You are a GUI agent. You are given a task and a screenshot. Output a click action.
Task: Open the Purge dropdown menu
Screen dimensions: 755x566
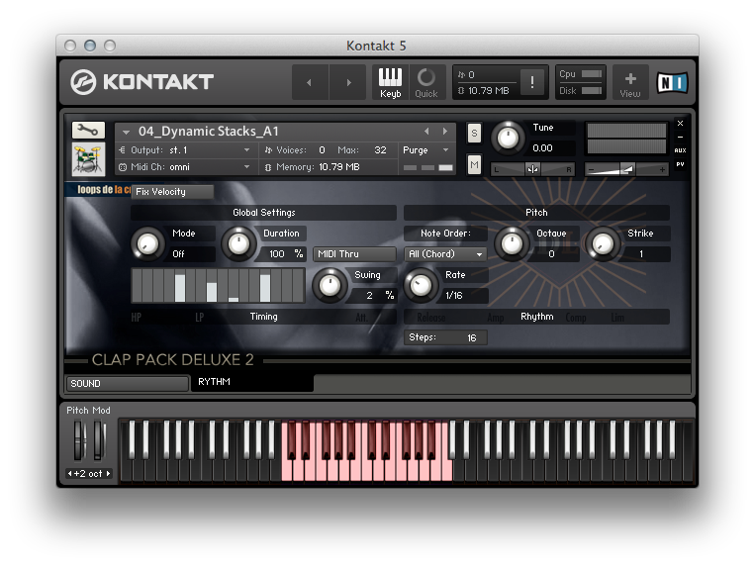point(426,150)
